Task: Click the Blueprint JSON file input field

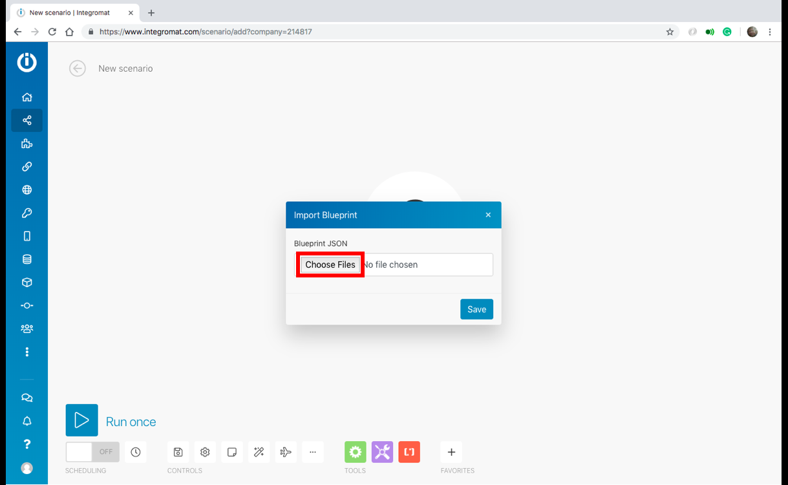Action: click(427, 264)
